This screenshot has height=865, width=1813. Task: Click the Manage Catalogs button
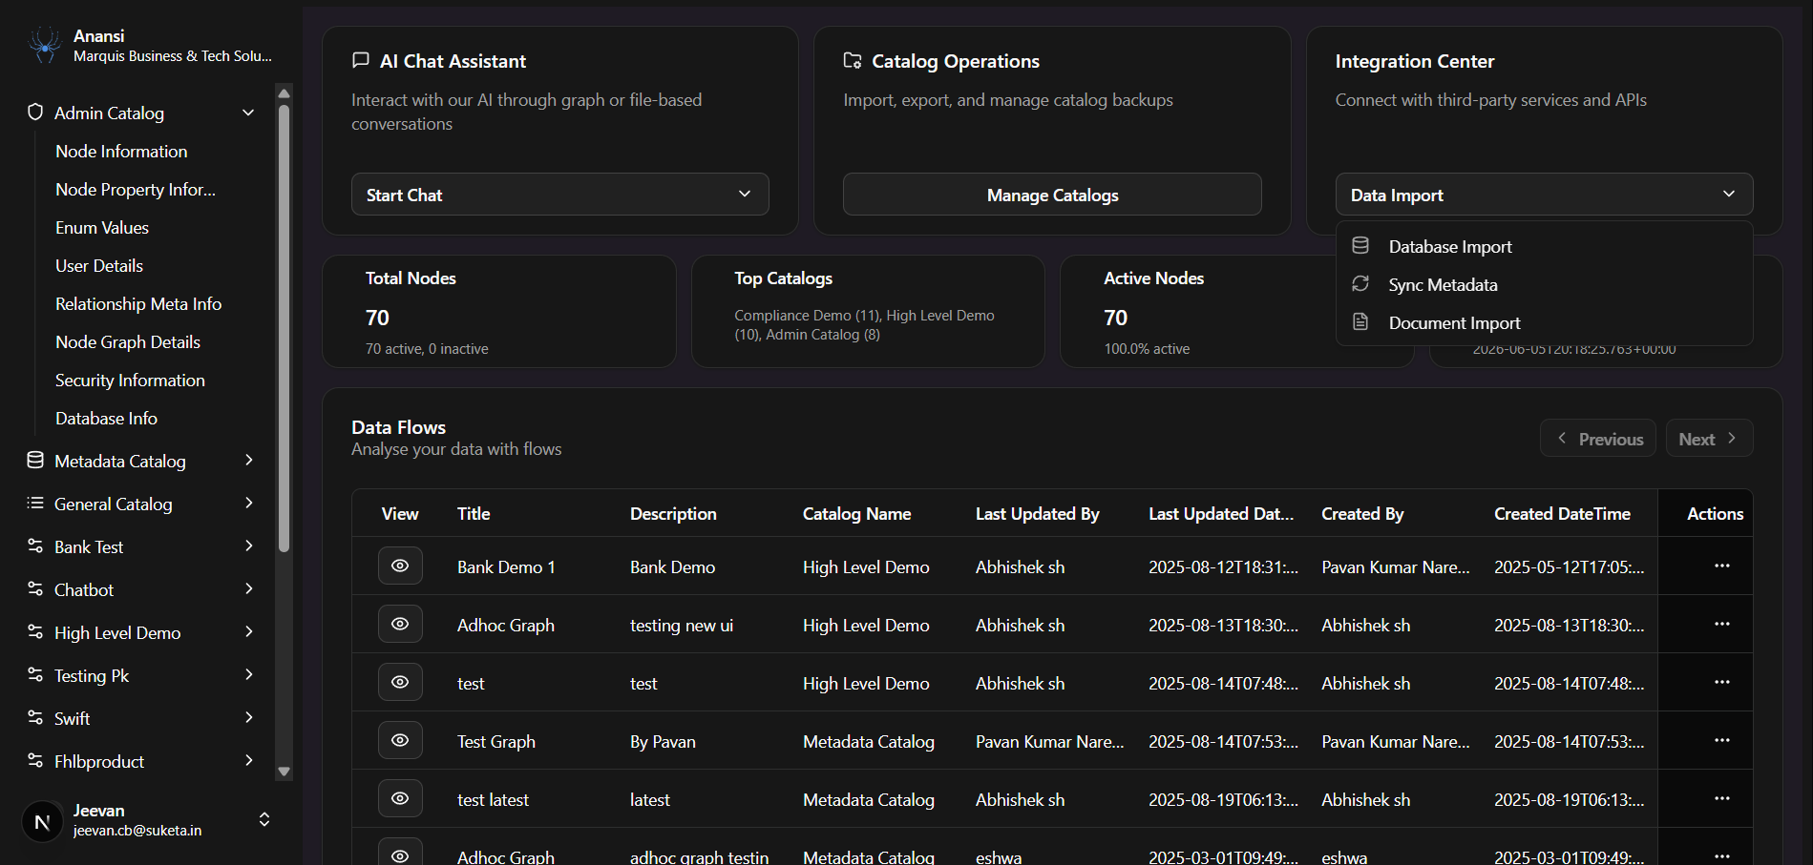click(x=1052, y=195)
